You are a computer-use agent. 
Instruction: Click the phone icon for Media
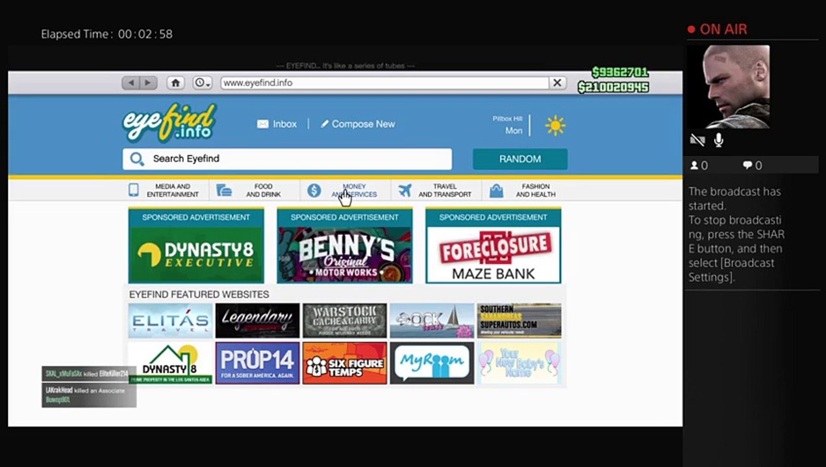pos(134,190)
